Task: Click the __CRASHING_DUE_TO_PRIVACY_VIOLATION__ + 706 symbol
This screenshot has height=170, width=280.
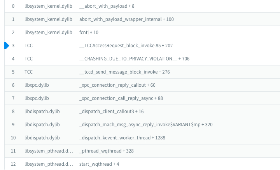Action: (134, 59)
